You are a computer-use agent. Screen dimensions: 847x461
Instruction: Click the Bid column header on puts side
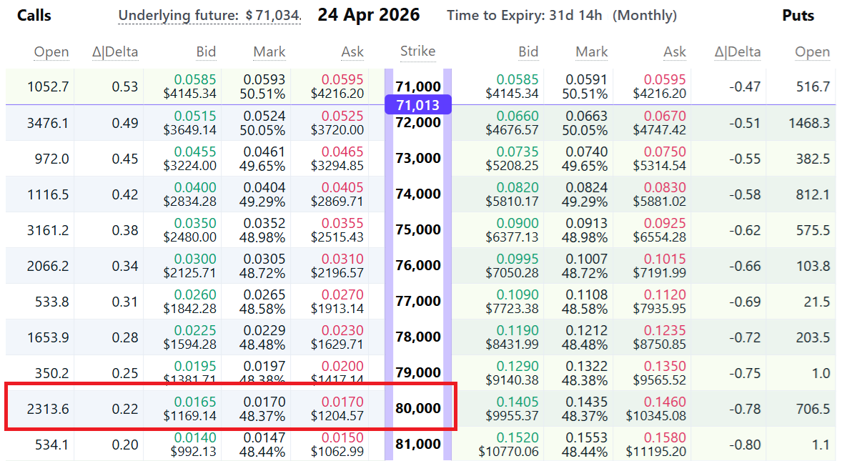[x=528, y=51]
